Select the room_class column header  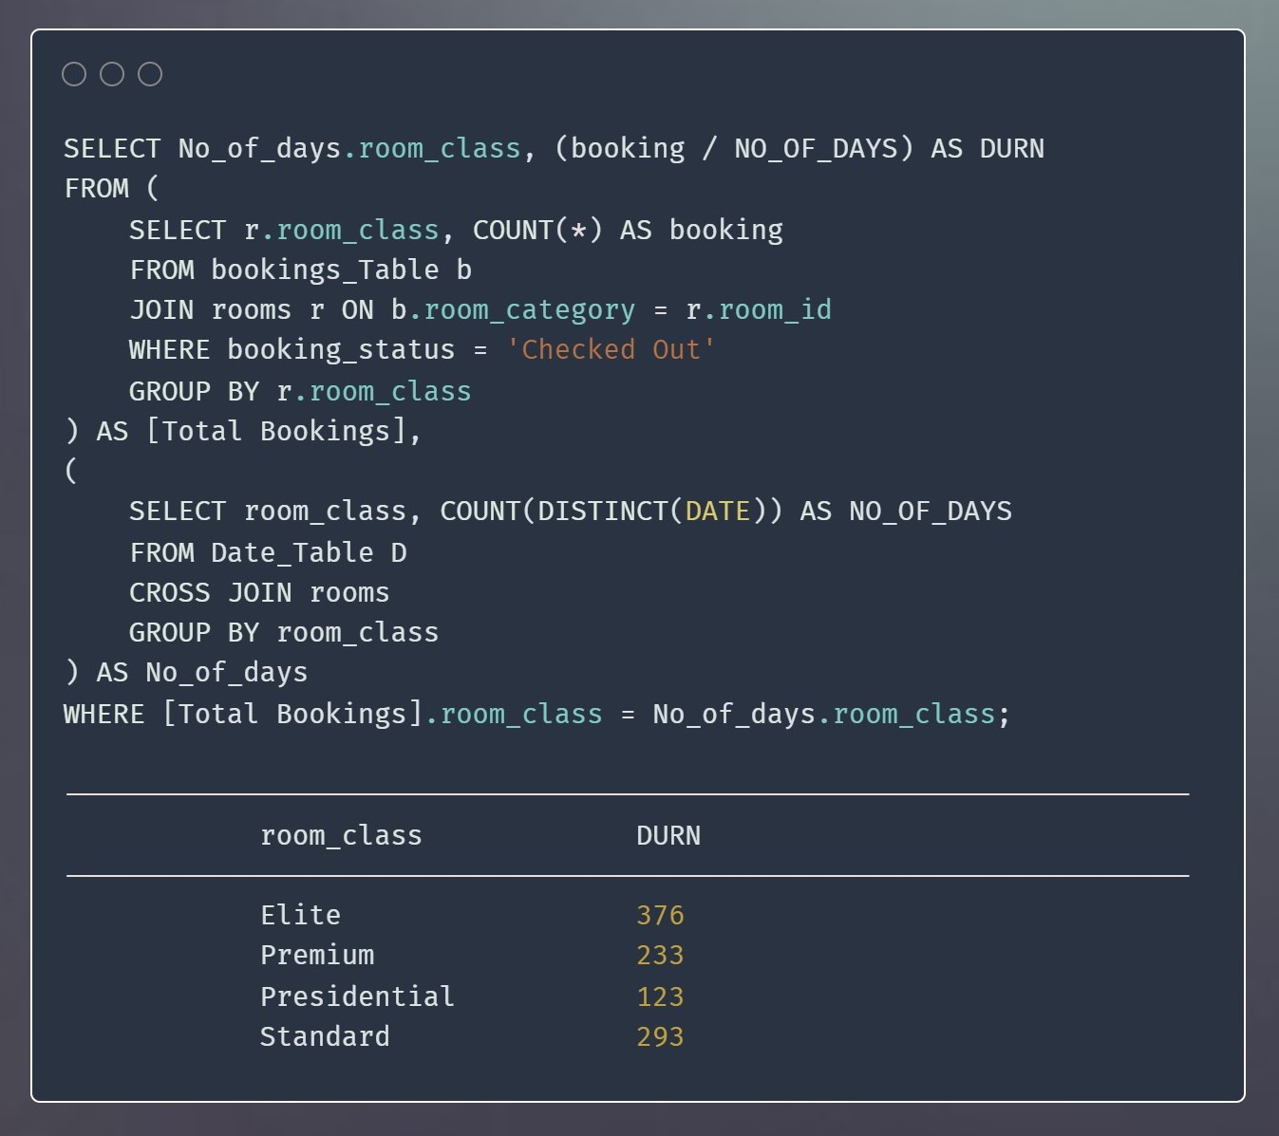[341, 836]
